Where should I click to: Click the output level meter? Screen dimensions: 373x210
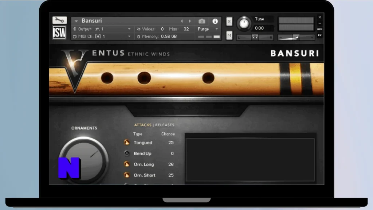(296, 24)
